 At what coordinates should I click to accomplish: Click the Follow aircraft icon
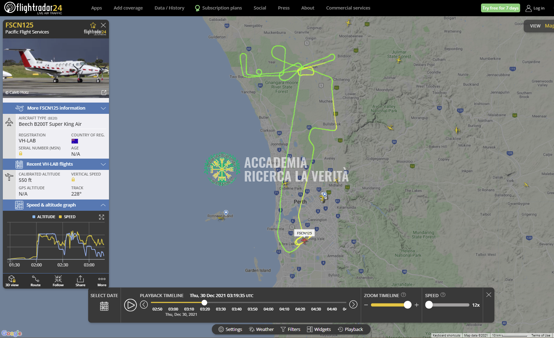pos(58,281)
